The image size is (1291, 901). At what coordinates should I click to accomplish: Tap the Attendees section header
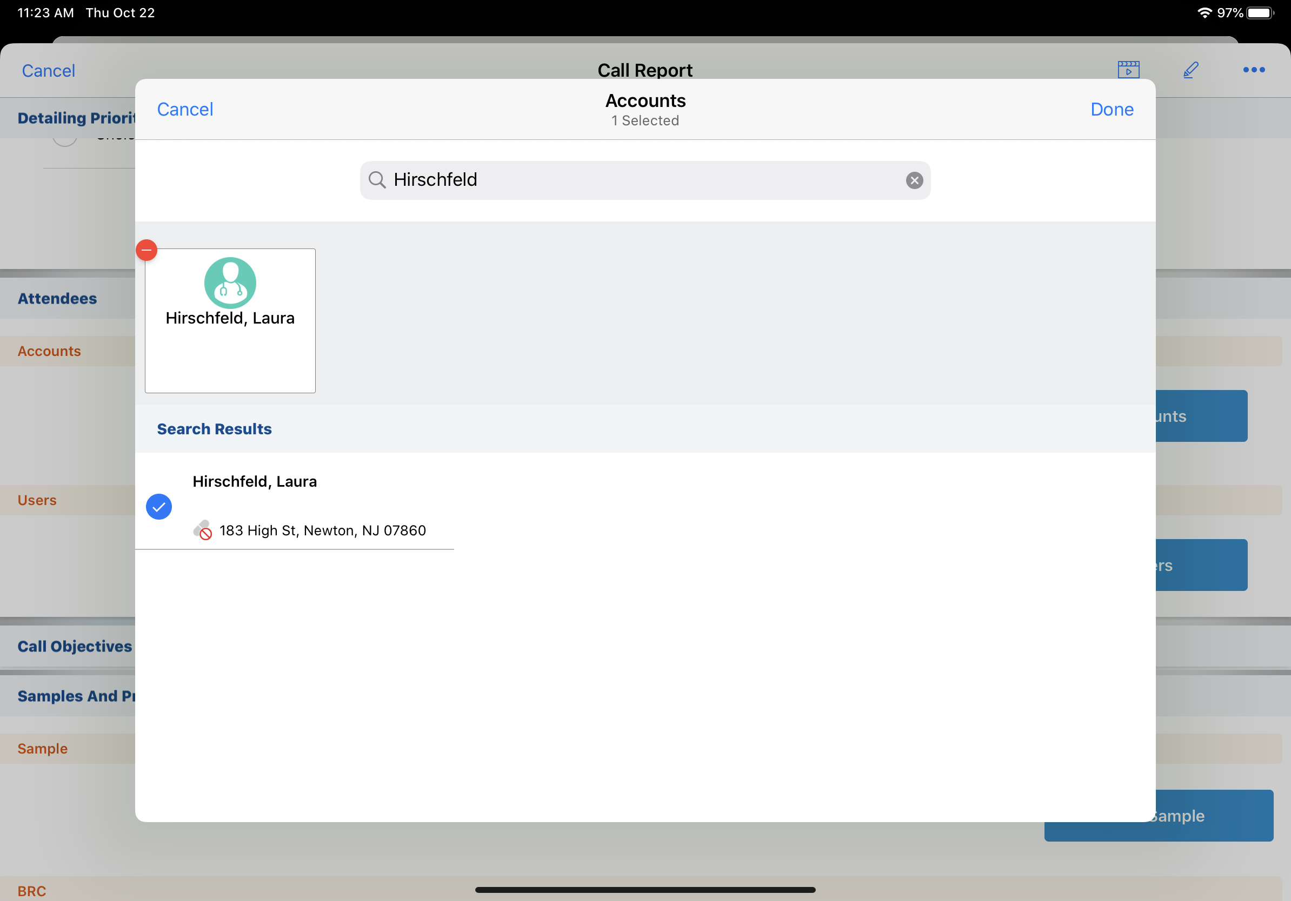click(x=57, y=298)
